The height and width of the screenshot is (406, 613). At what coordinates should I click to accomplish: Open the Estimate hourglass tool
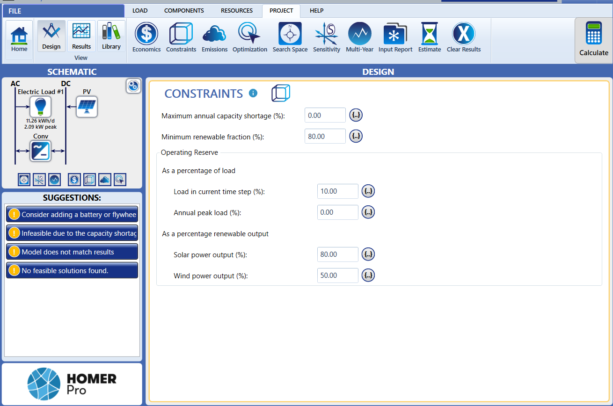tap(429, 37)
